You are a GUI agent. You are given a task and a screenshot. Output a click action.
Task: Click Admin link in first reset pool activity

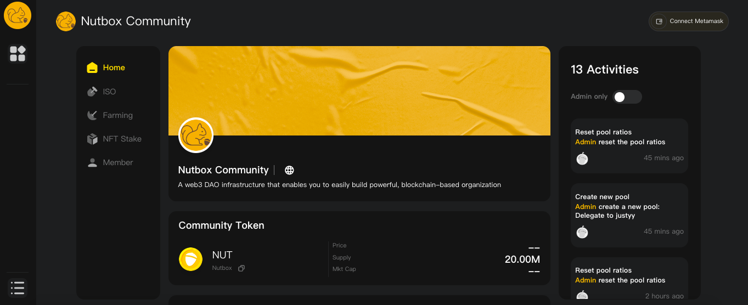pyautogui.click(x=586, y=142)
